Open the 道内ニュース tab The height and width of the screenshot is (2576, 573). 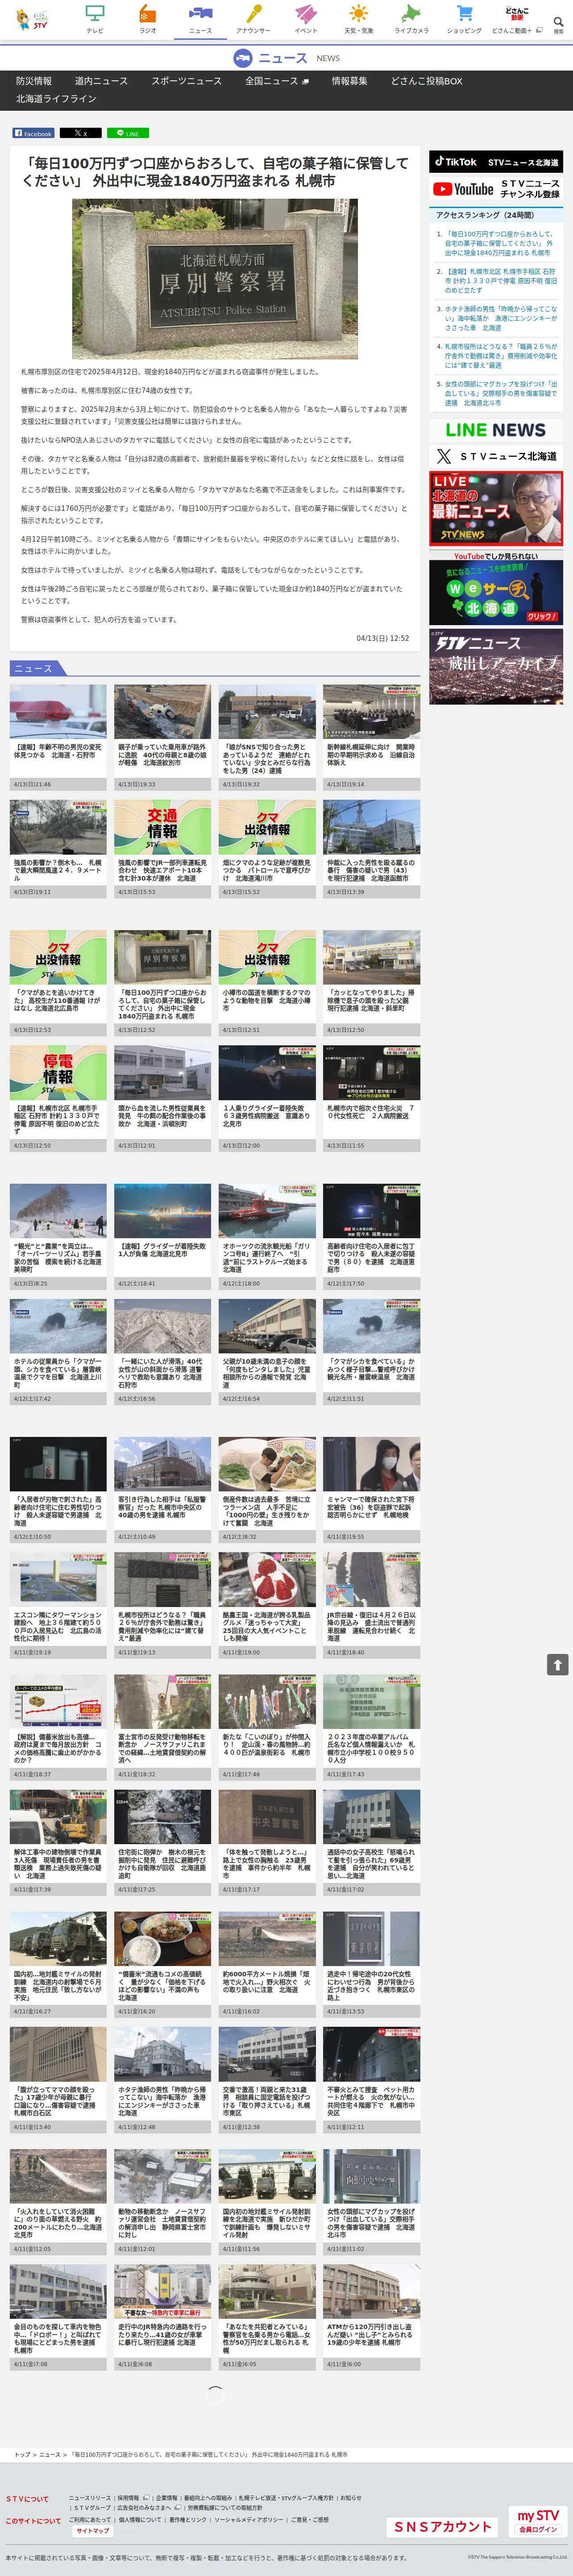101,81
